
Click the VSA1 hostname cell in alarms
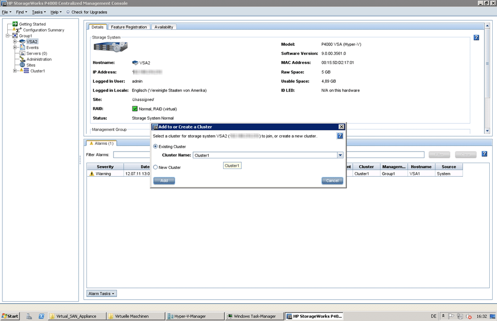tap(421, 174)
